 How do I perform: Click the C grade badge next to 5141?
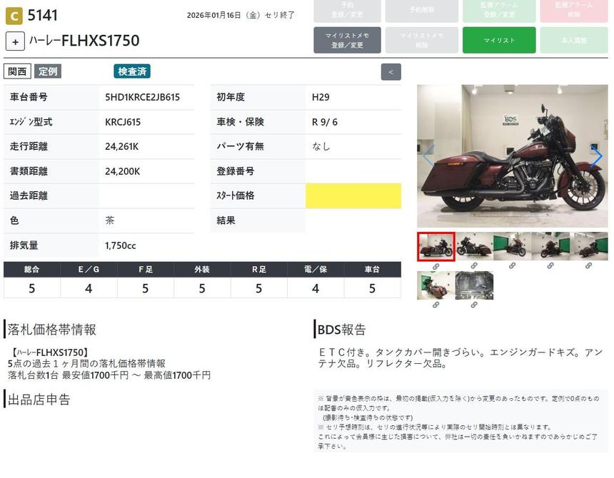click(x=14, y=16)
